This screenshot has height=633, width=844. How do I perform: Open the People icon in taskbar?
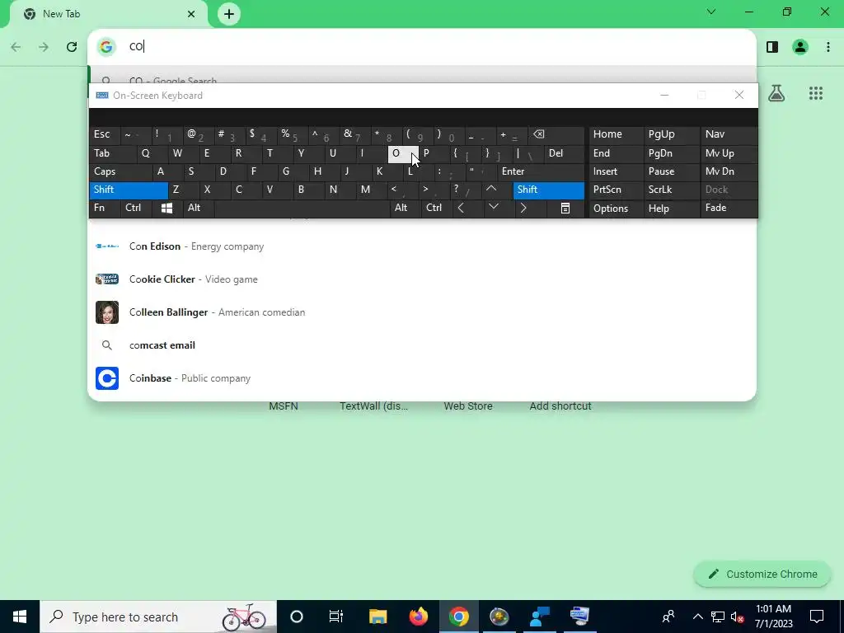point(668,617)
